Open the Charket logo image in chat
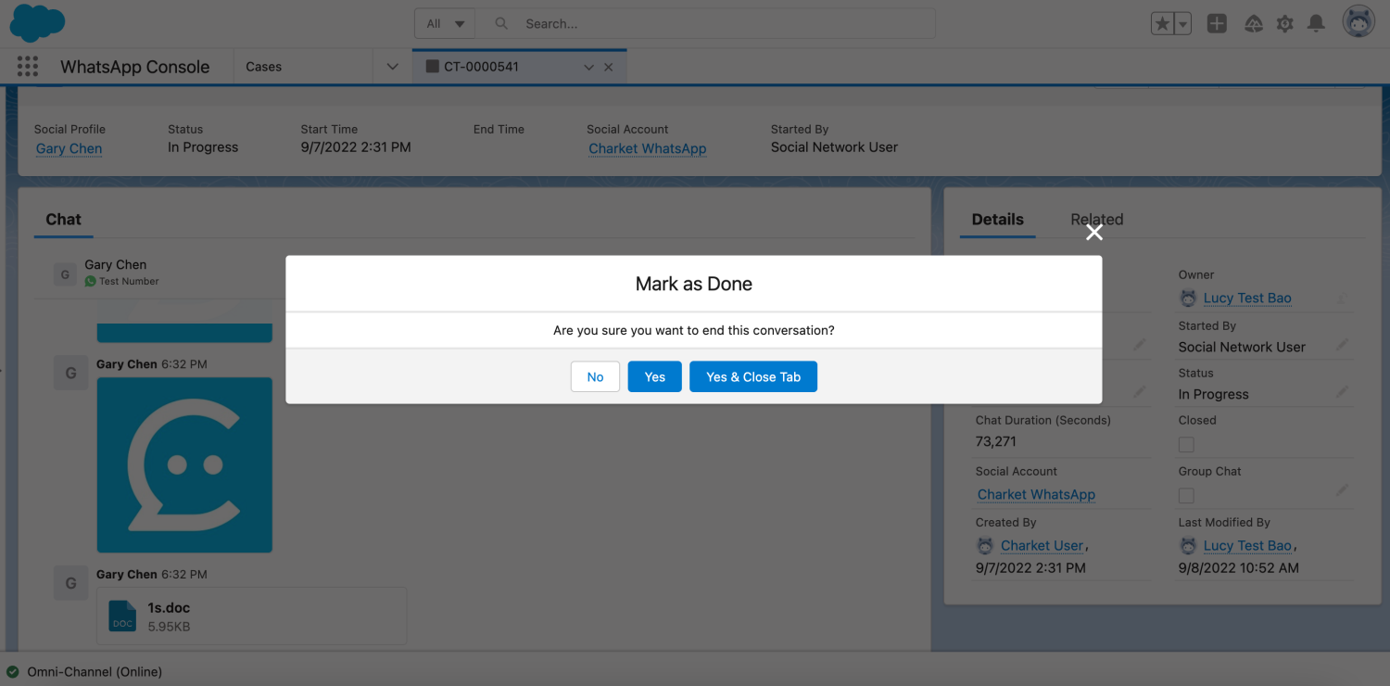The height and width of the screenshot is (686, 1390). point(184,464)
